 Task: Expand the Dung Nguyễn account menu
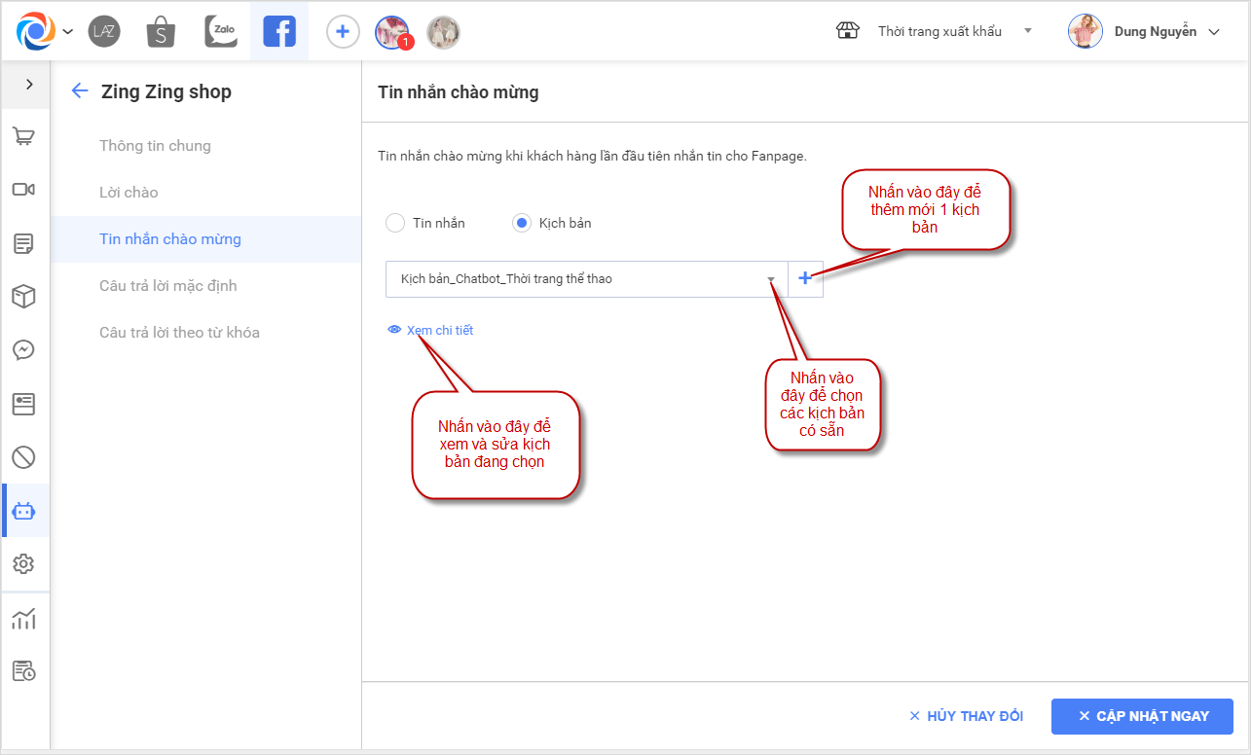pyautogui.click(x=1144, y=31)
